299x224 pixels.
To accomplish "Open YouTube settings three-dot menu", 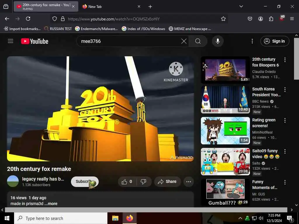I will (252, 41).
